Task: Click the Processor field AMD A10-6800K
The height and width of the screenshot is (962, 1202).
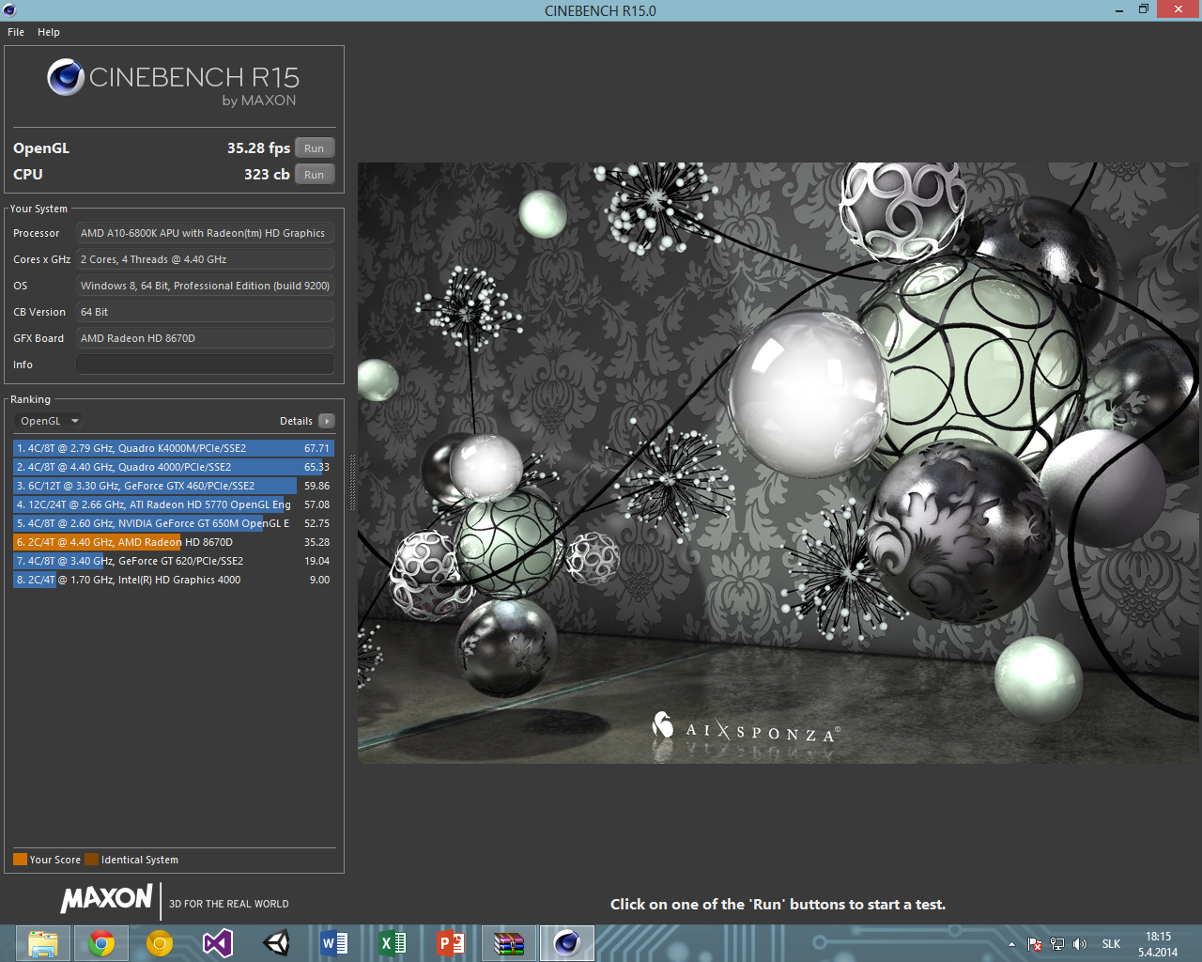Action: (x=205, y=233)
